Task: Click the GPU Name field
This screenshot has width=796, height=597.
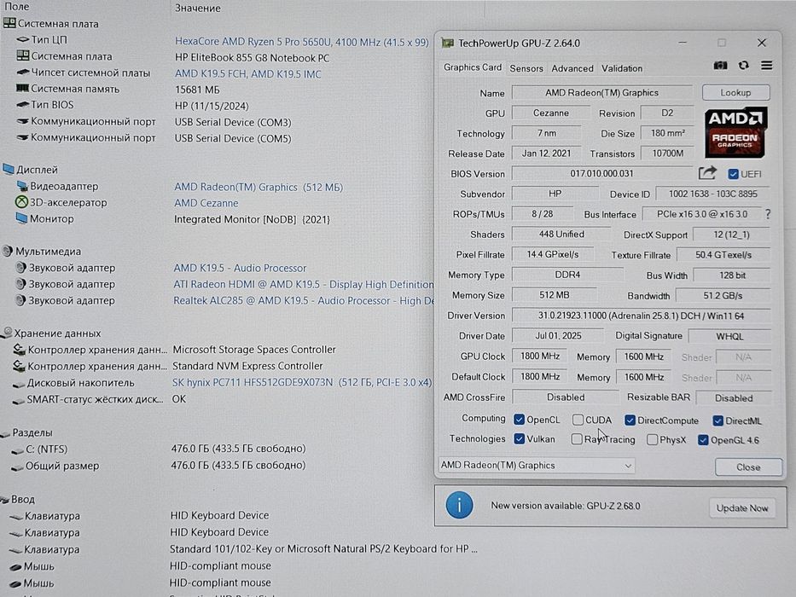Action: [x=602, y=92]
